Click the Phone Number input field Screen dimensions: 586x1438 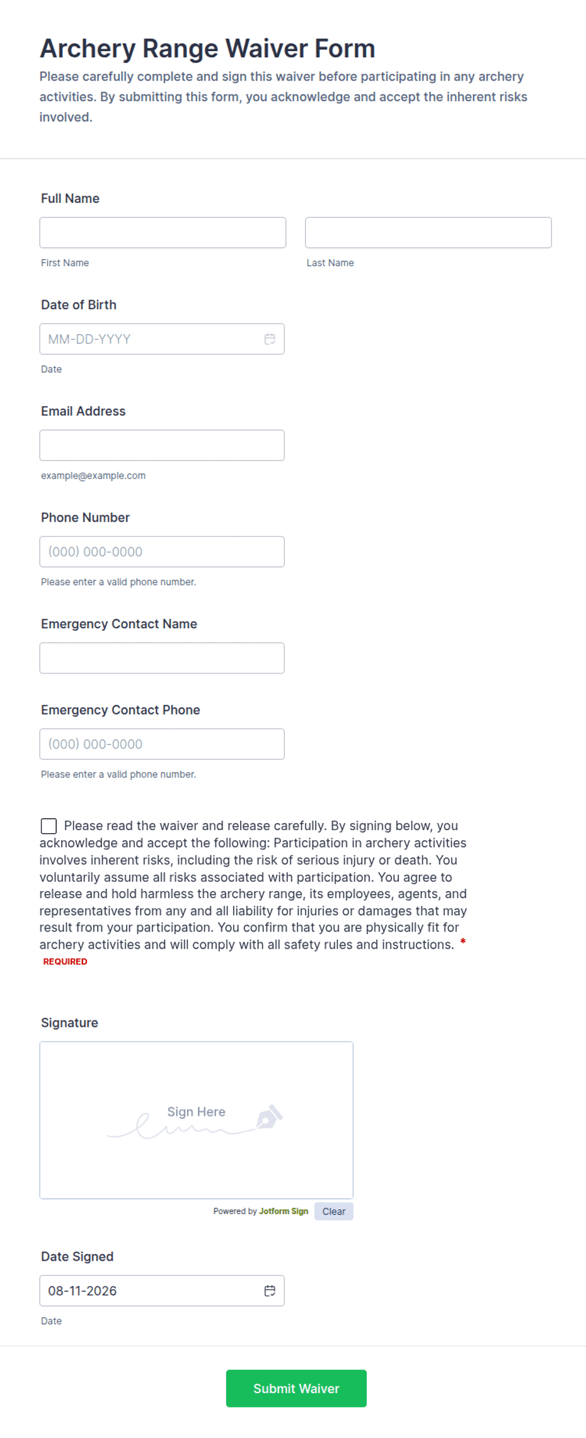(162, 552)
